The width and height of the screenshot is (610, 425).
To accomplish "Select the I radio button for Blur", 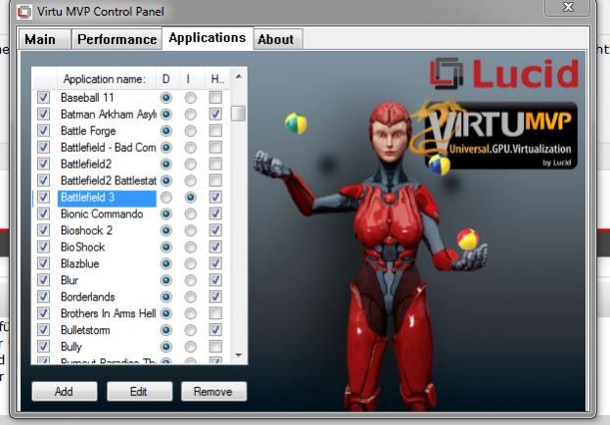I will 191,280.
